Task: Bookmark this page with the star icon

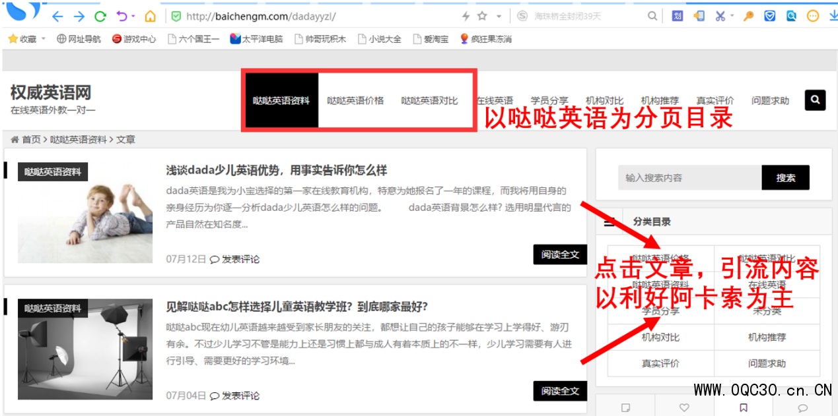Action: 482,16
